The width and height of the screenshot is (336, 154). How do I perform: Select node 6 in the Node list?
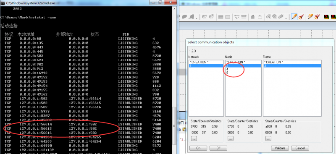pos(243,73)
